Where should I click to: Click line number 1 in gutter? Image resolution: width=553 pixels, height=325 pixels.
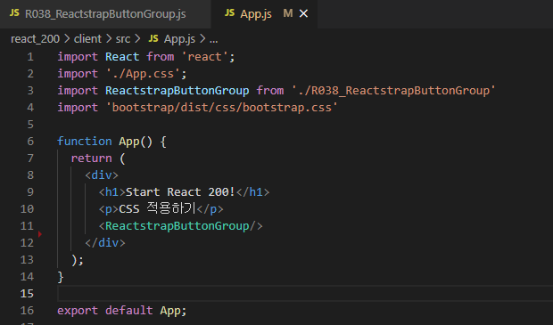tap(30, 57)
